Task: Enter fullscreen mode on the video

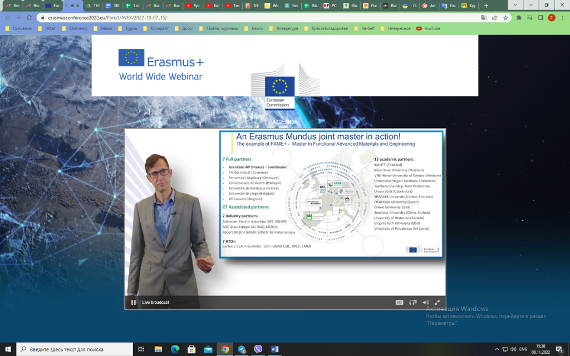Action: pos(438,302)
